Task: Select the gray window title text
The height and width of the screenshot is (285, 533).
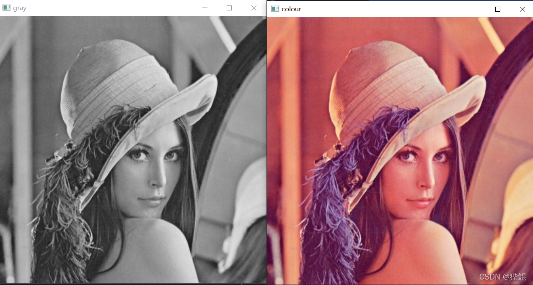Action: click(20, 8)
